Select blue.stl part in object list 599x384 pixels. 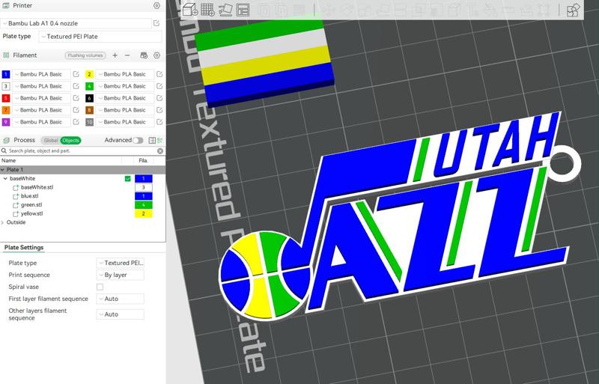coord(29,196)
